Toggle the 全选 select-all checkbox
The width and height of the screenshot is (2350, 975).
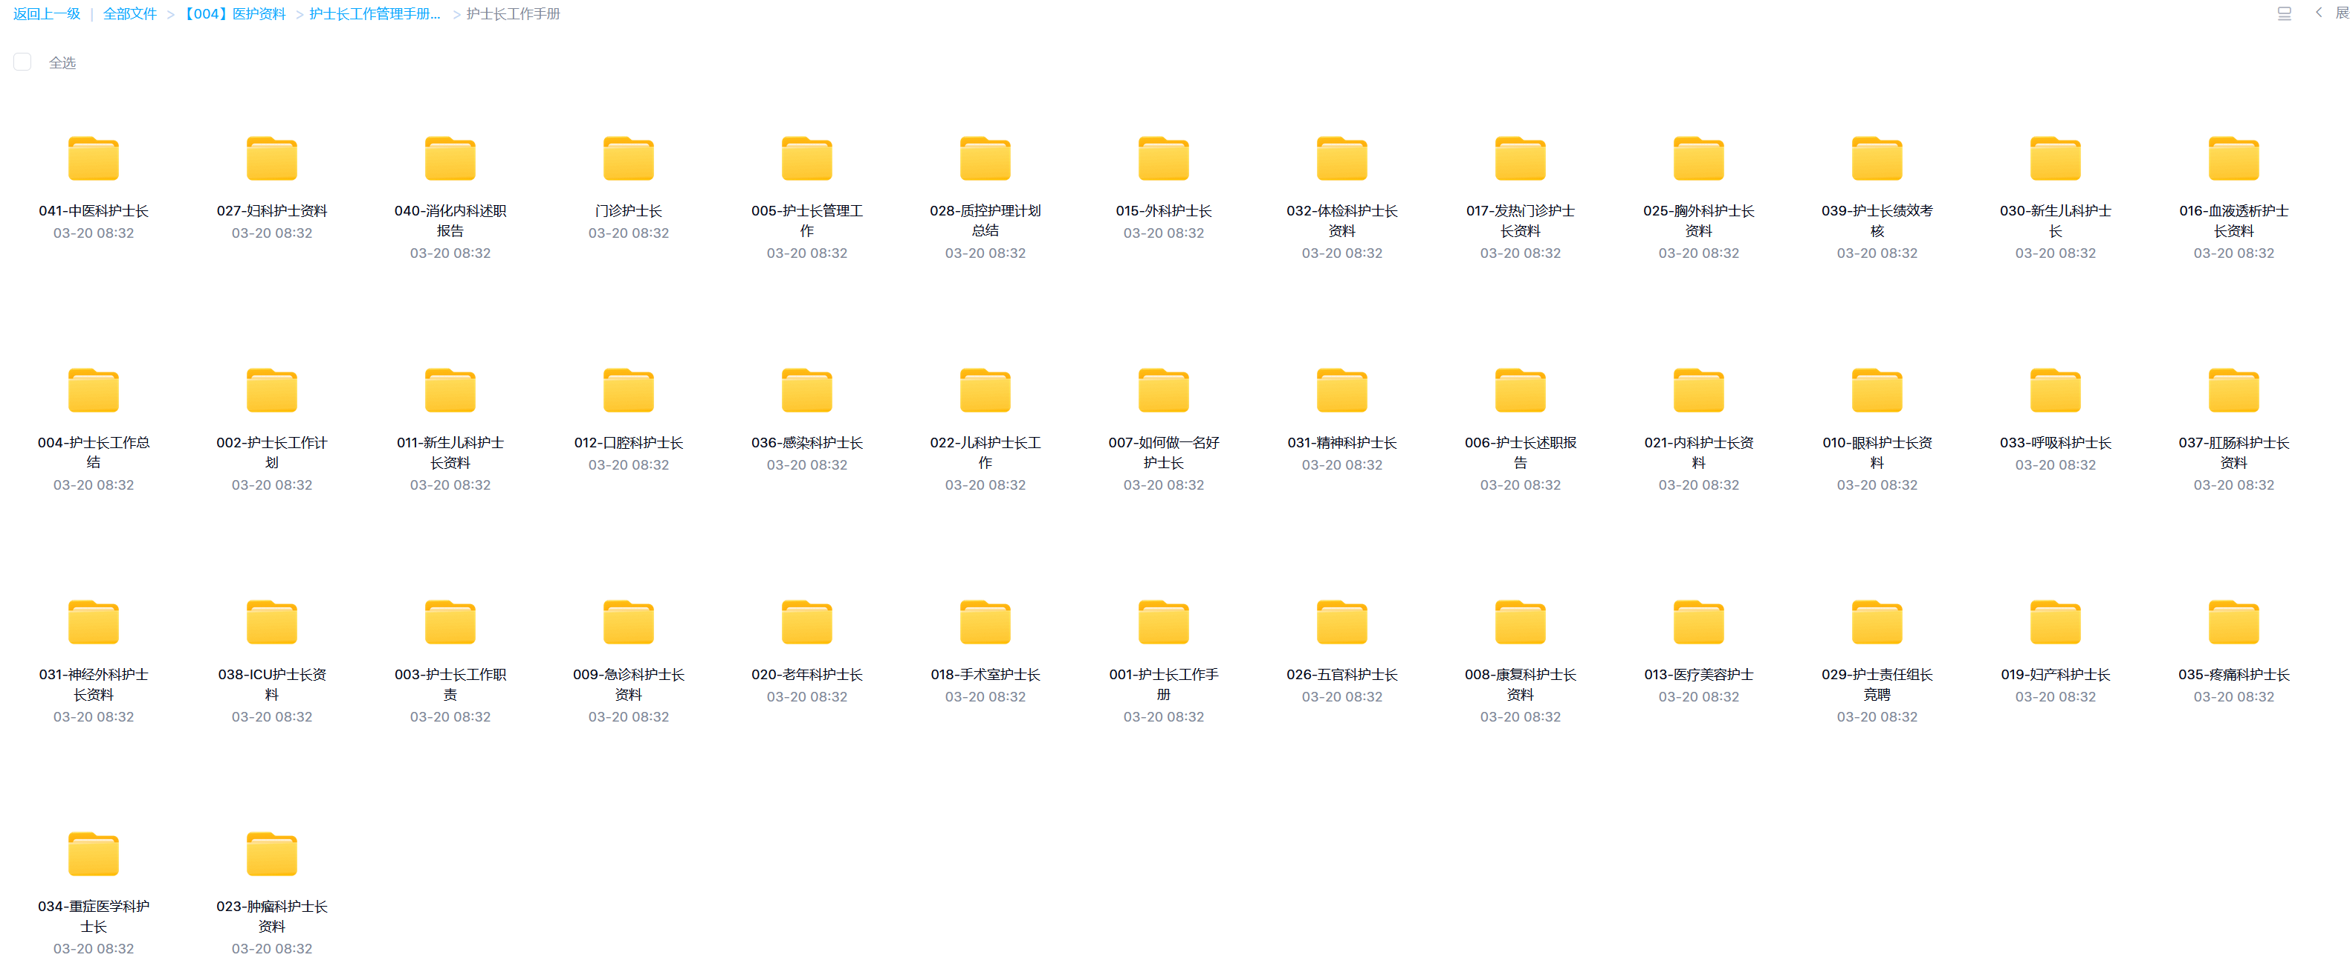tap(23, 62)
